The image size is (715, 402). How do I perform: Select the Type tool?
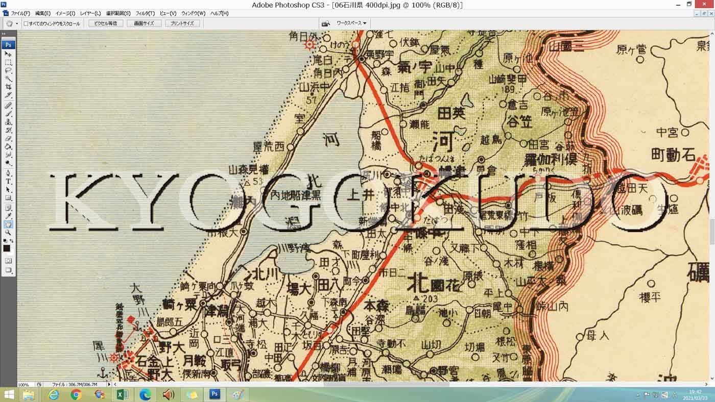(8, 181)
